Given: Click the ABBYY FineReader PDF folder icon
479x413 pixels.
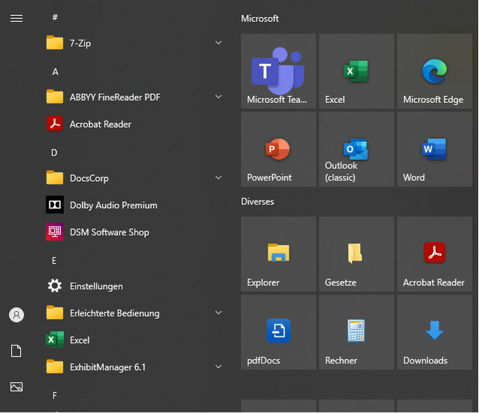Looking at the screenshot, I should pos(55,97).
